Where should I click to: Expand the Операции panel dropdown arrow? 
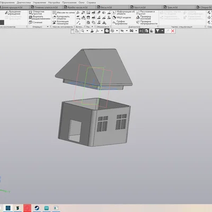pos(48,26)
